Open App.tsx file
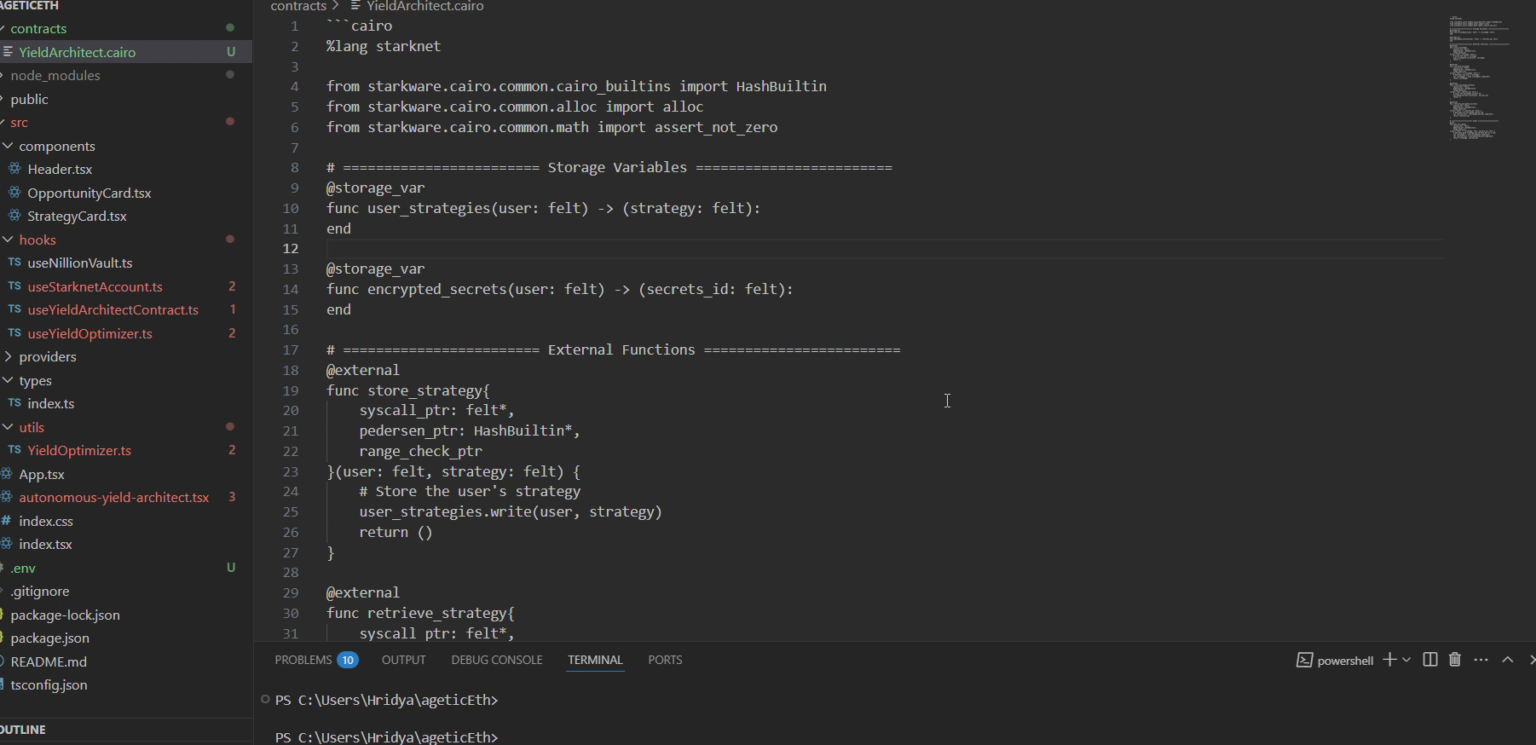 (x=42, y=474)
